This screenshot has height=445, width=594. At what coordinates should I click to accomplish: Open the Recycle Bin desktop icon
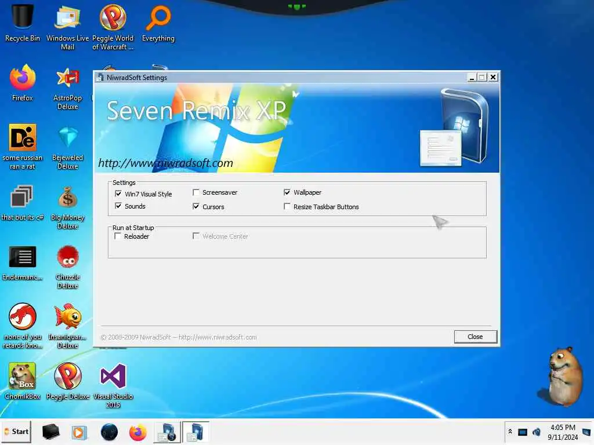[23, 23]
